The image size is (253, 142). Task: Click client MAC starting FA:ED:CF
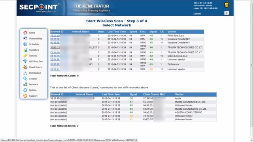(x=148, y=120)
